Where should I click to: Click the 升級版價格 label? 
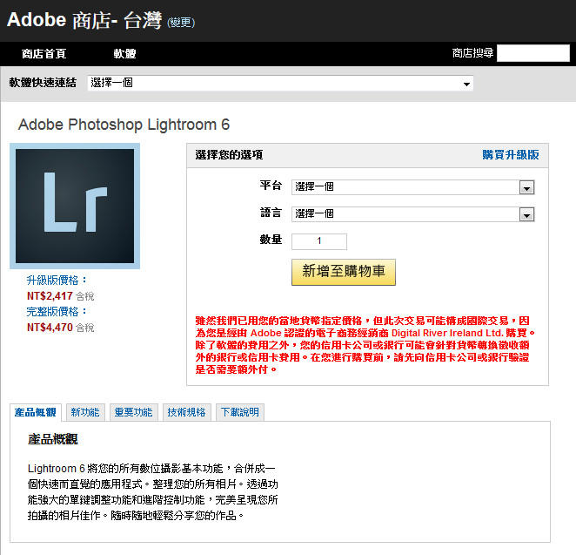pyautogui.click(x=57, y=281)
